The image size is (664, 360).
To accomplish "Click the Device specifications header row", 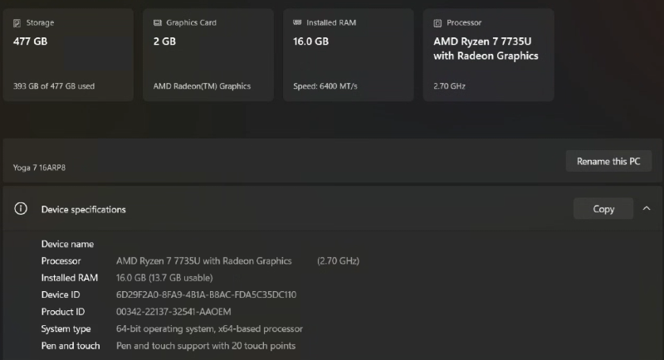I will [x=290, y=209].
